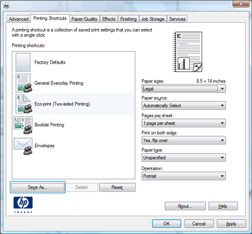252x234 pixels.
Task: Select the Printing Shortcuts tab
Action: click(50, 18)
